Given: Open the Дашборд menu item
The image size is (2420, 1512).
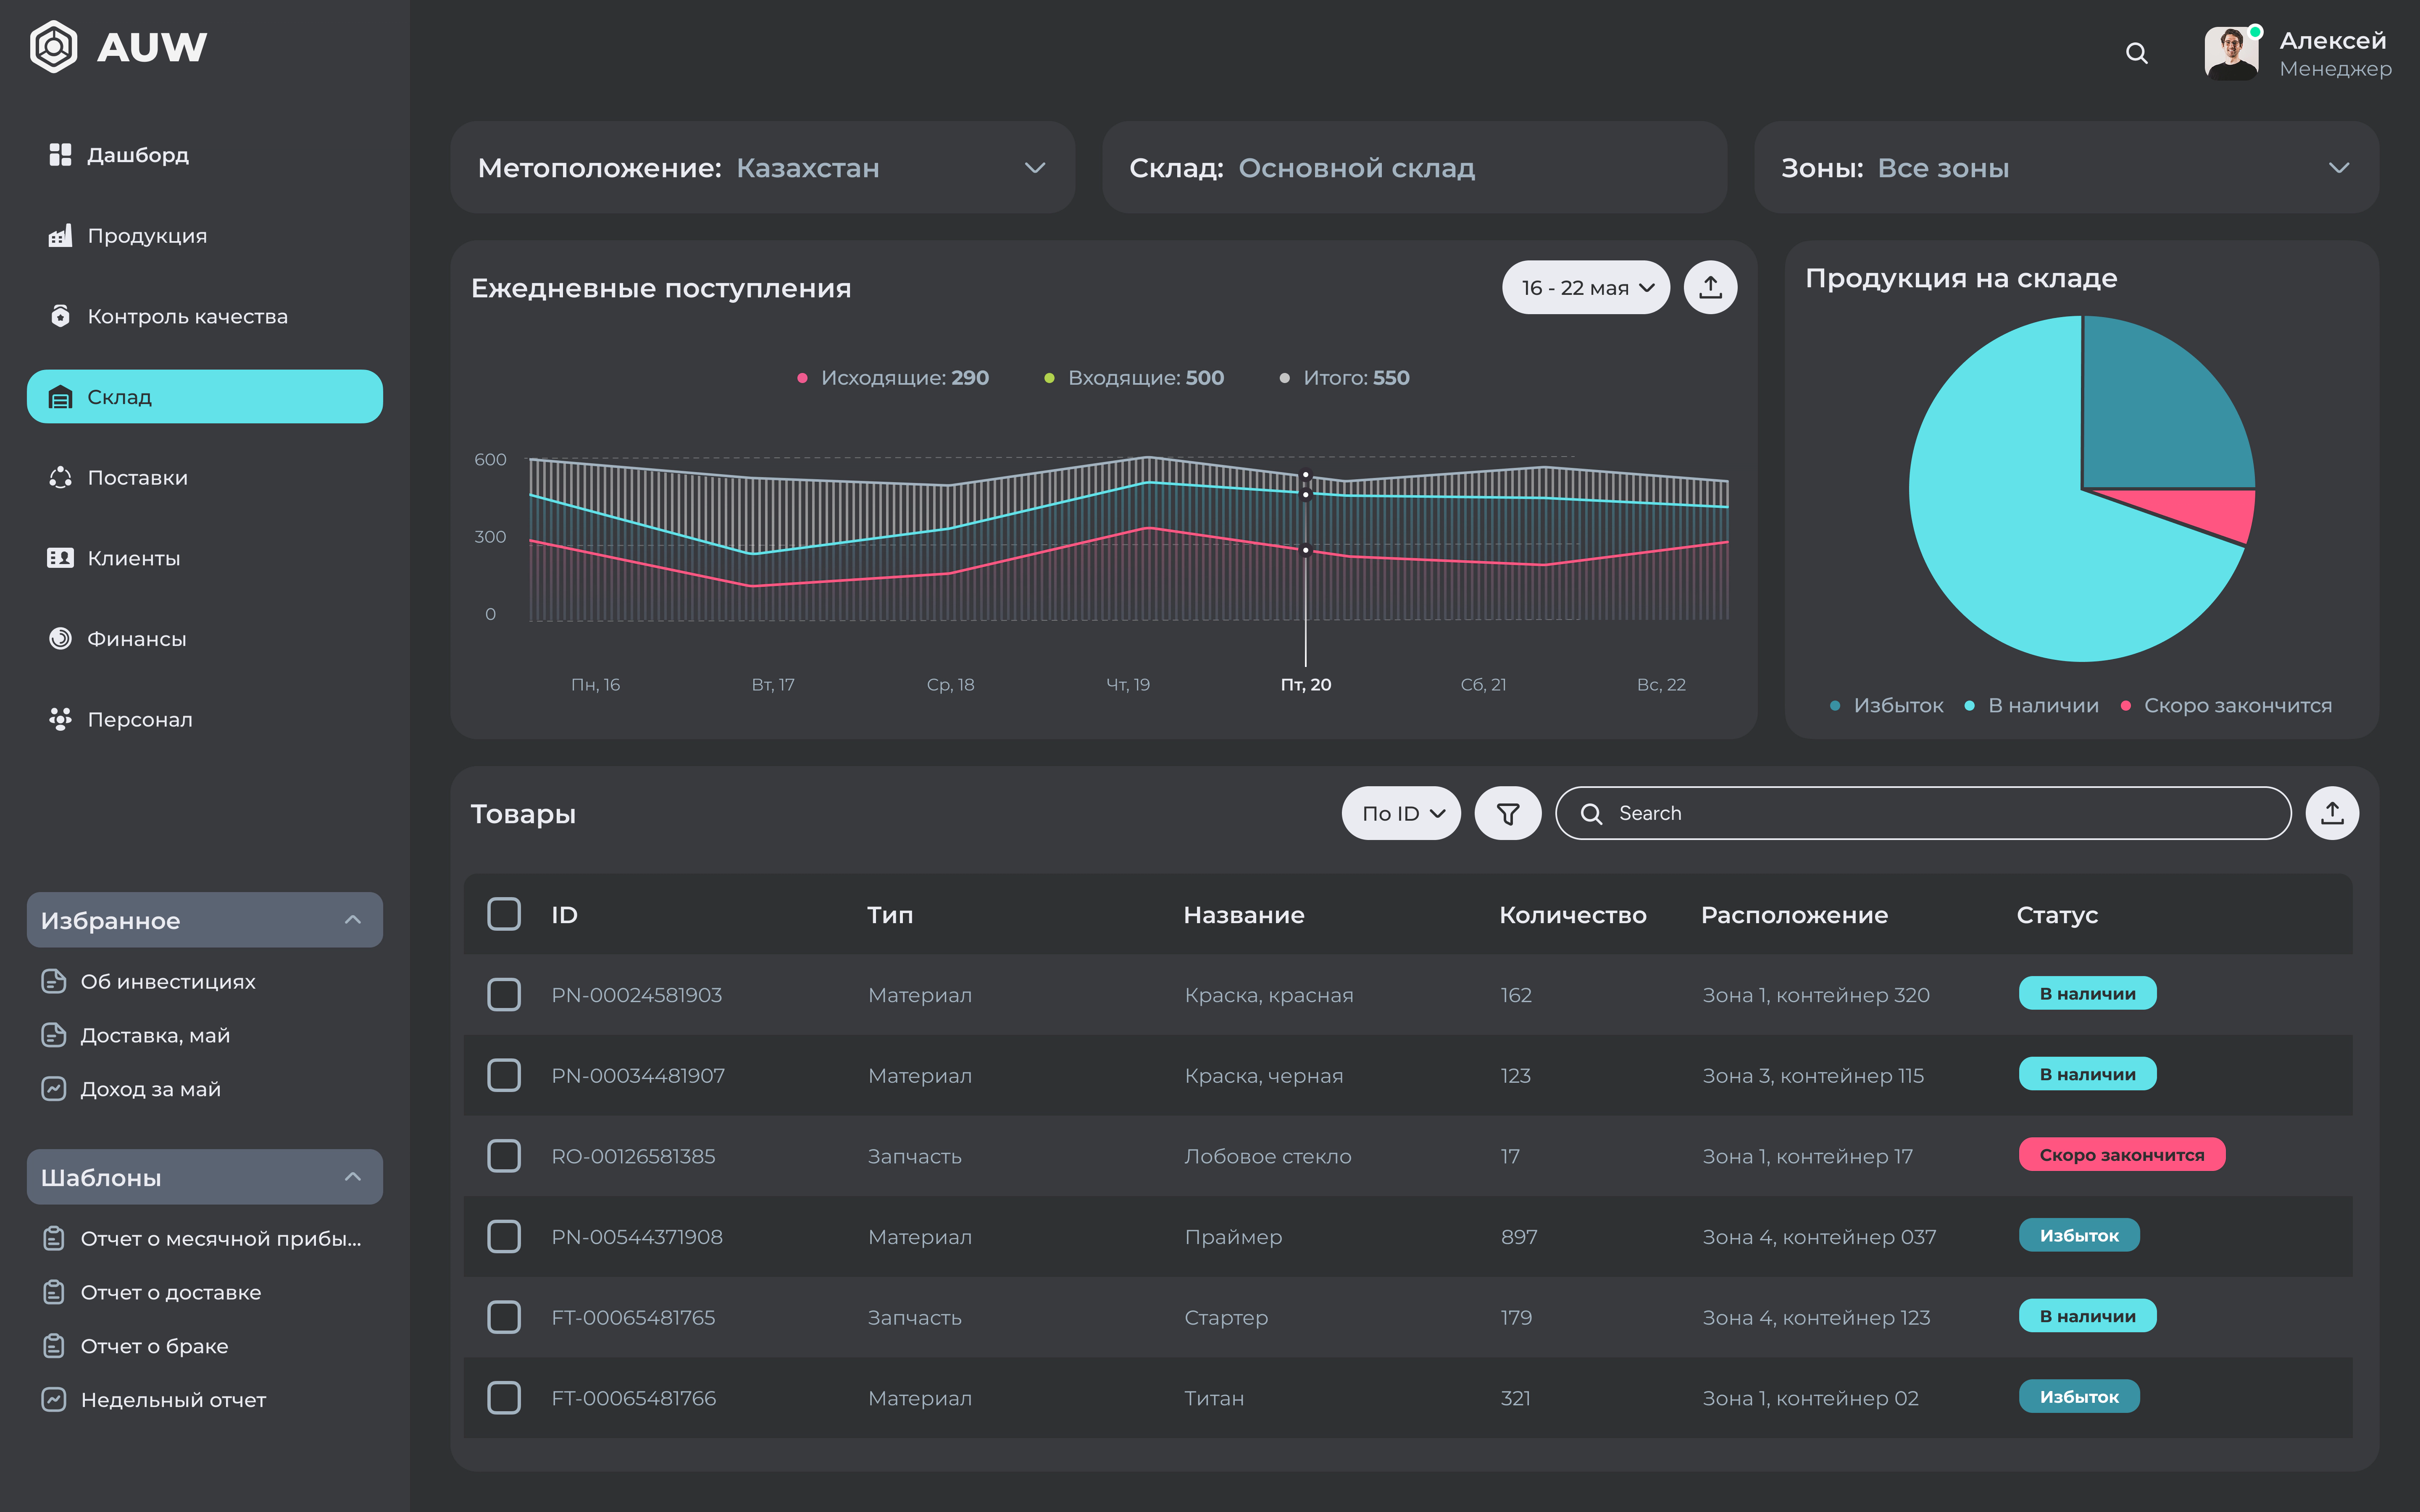Looking at the screenshot, I should 137,155.
